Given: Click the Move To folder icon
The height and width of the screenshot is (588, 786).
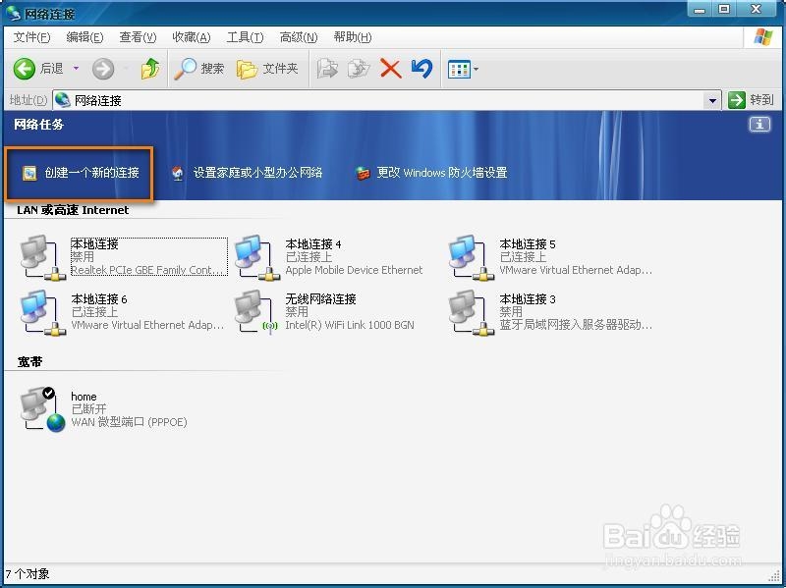Looking at the screenshot, I should [x=327, y=69].
